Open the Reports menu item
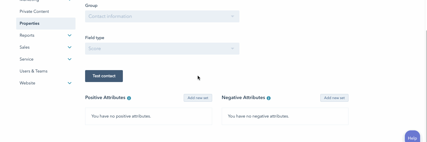427x142 pixels. pyautogui.click(x=27, y=35)
